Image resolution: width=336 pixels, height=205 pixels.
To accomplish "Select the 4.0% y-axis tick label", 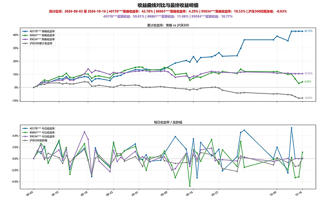I will 15,136.
